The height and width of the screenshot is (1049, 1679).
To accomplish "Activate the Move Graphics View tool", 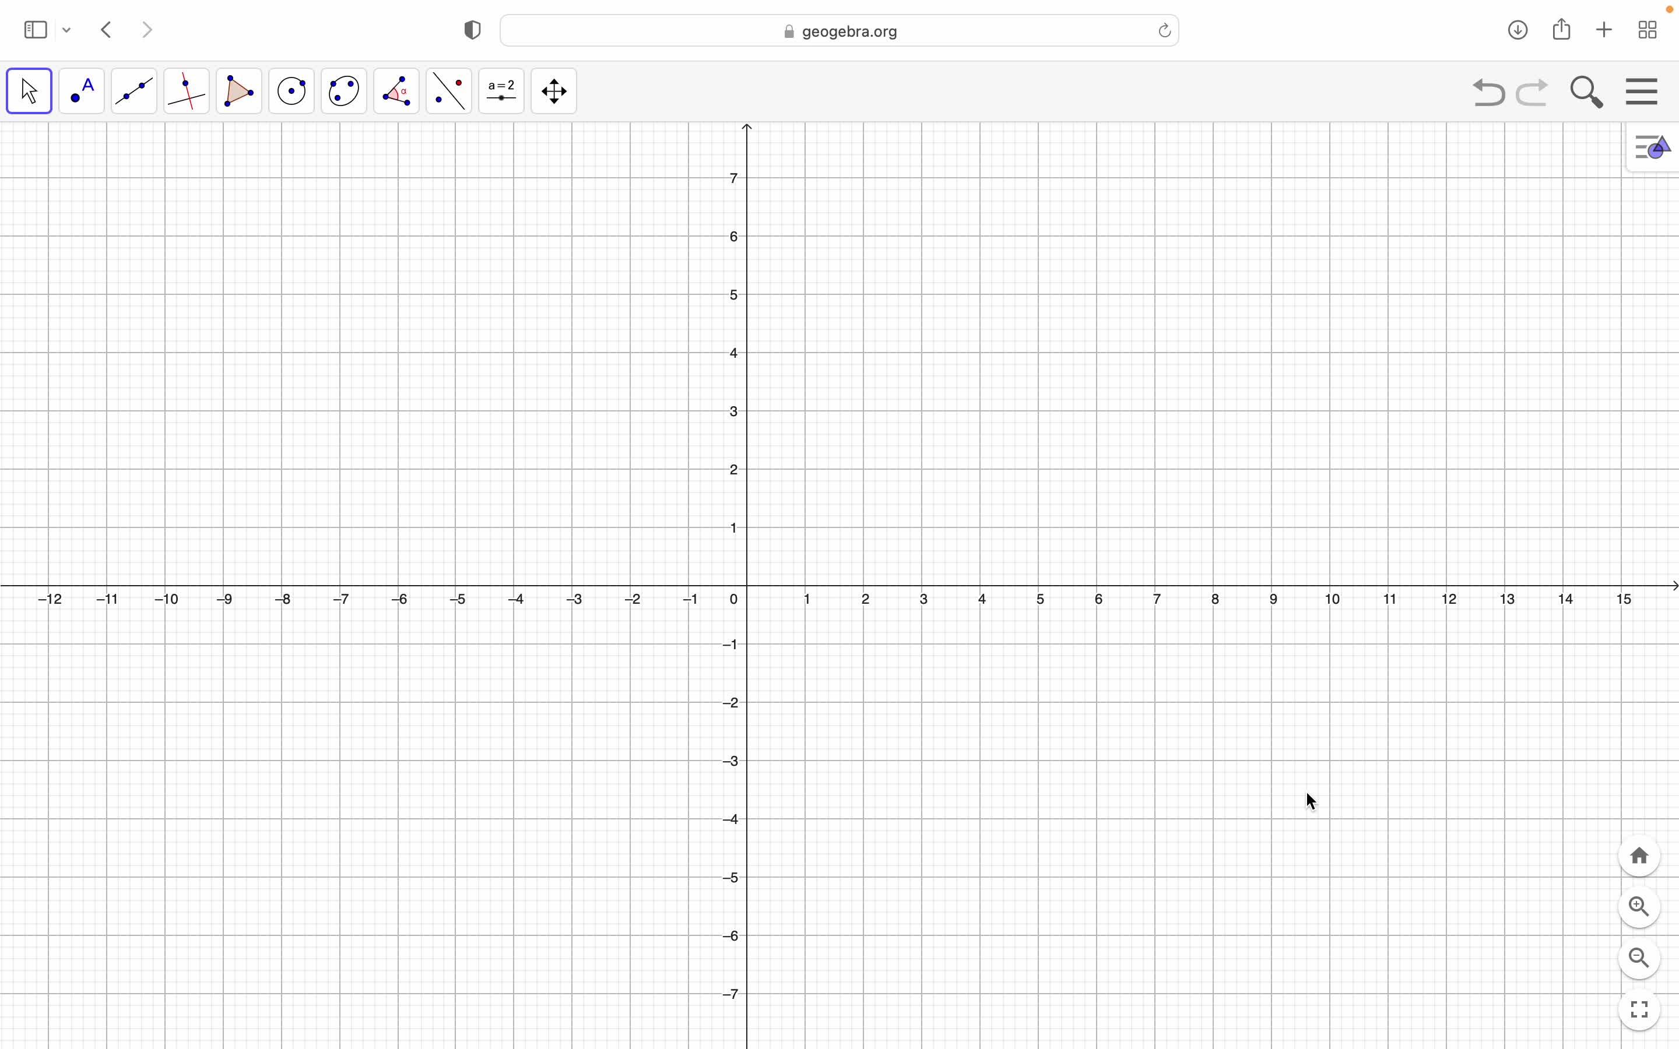I will [x=554, y=91].
